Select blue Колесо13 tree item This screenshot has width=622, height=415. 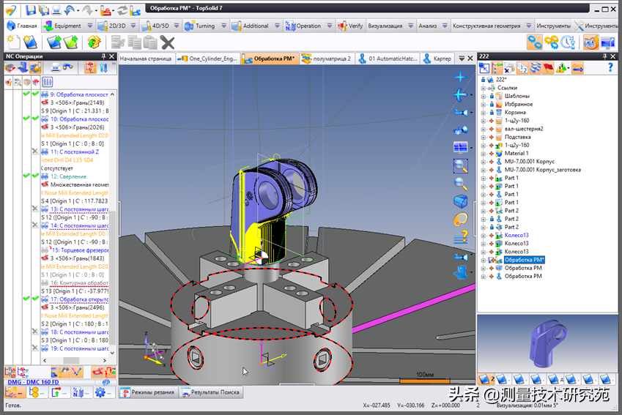(x=517, y=235)
